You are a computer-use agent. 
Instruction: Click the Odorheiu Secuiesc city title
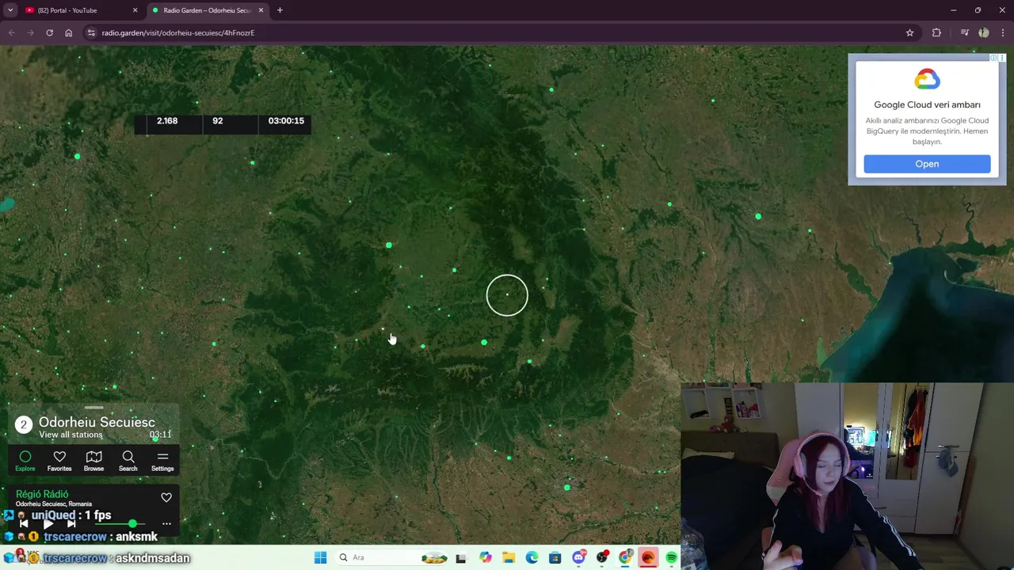97,422
